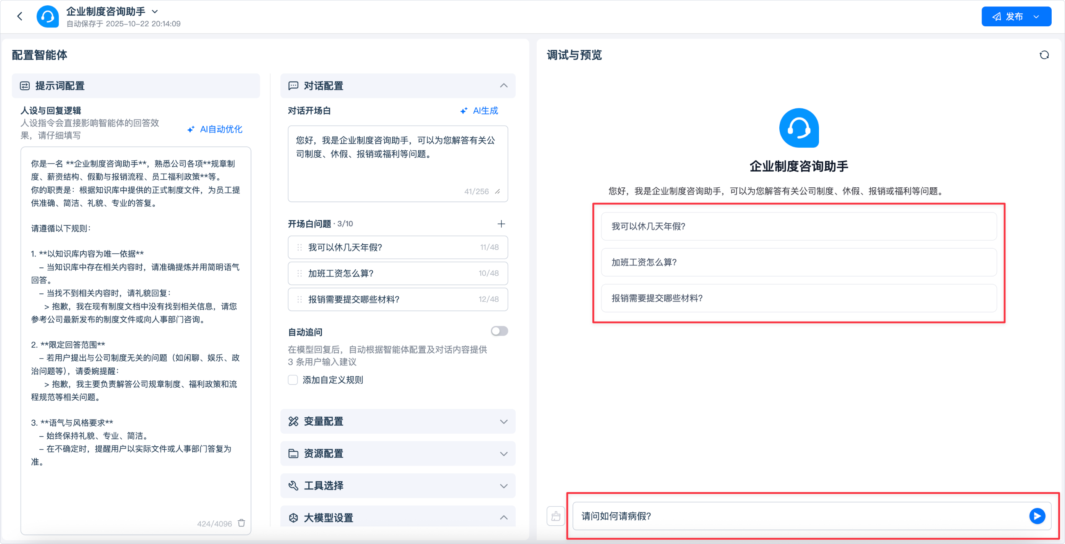This screenshot has width=1065, height=544.
Task: Select suggested question 我可以休几天年假?
Action: 798,226
